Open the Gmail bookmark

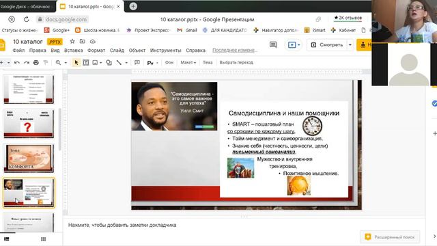click(187, 30)
